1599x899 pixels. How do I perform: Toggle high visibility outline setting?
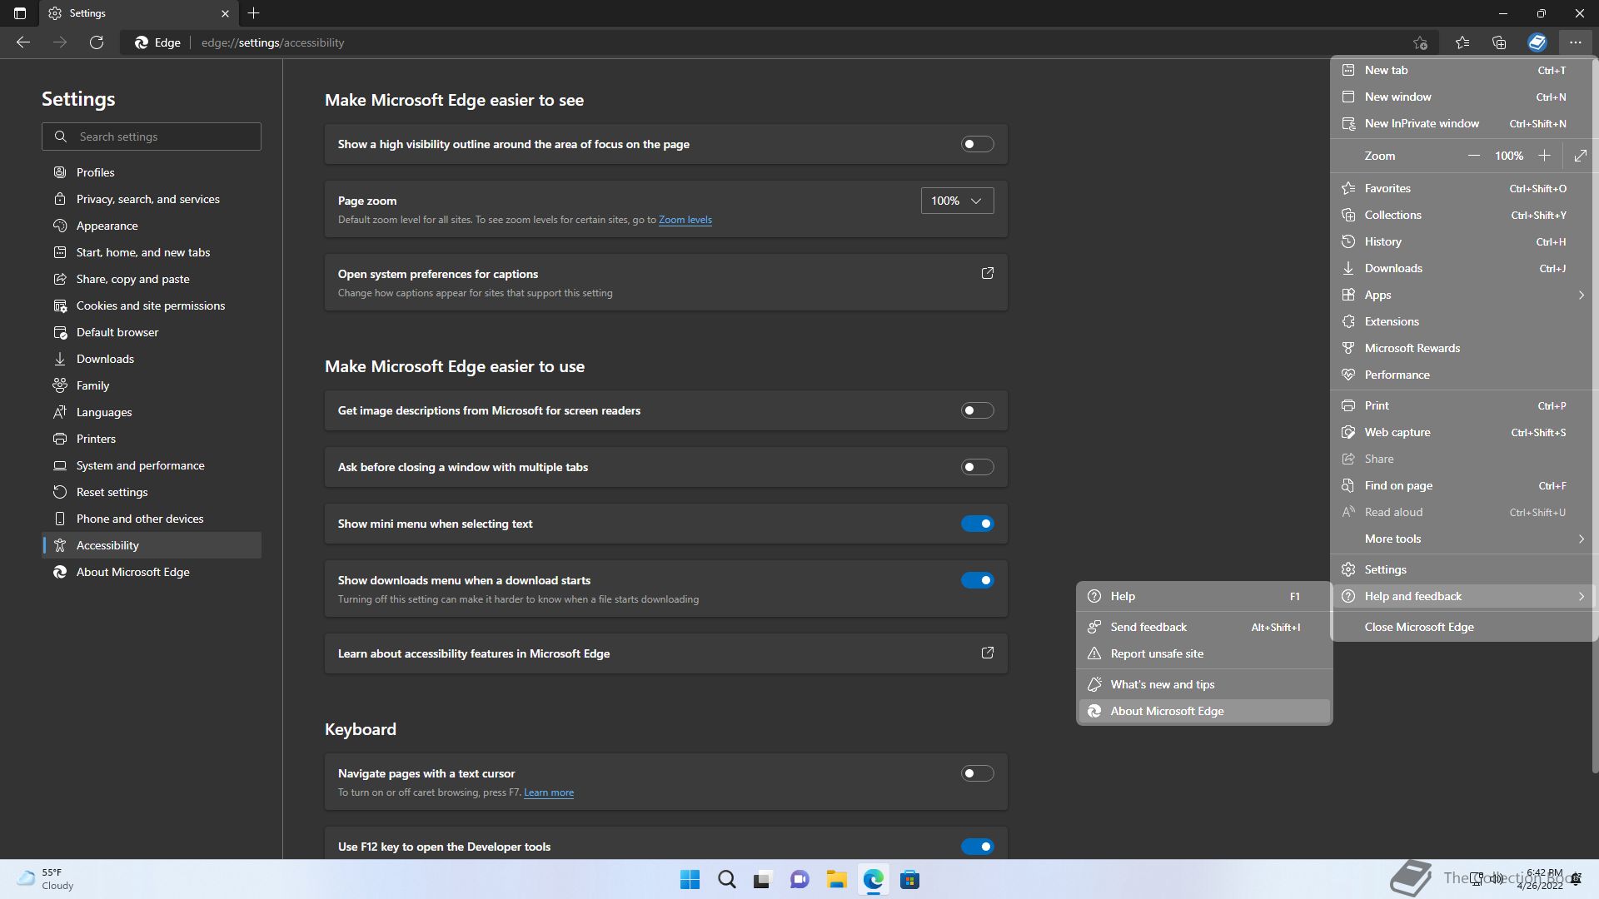[978, 144]
